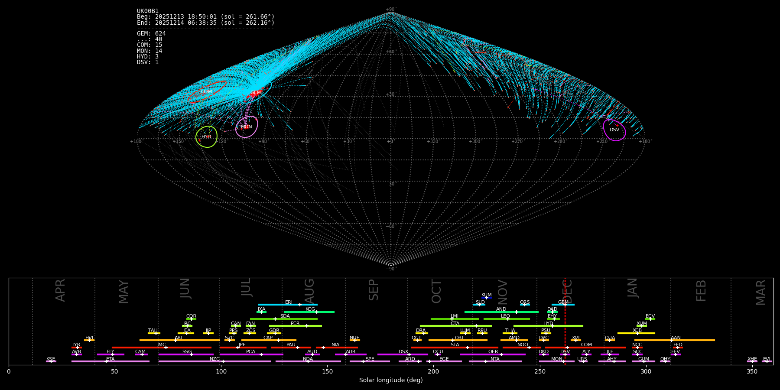The image size is (780, 390).
Task: Click the +90° pole label atop the map
Action: pos(390,10)
